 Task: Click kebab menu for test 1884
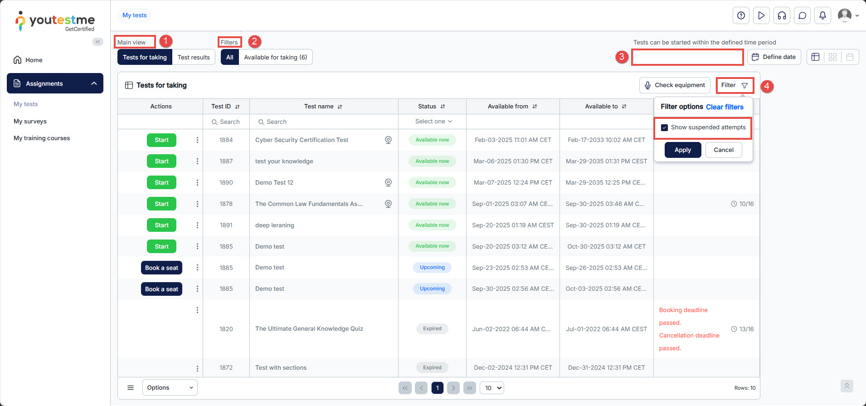[x=197, y=140]
